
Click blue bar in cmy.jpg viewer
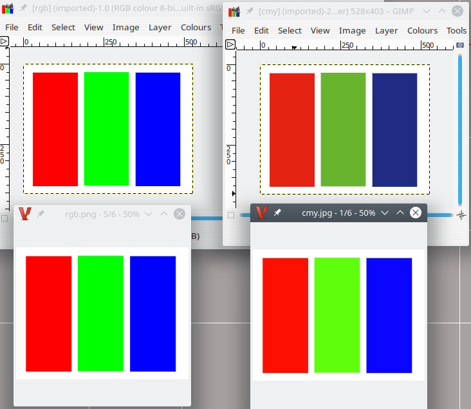click(389, 316)
